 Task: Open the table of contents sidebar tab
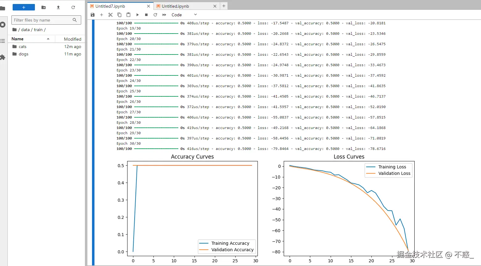click(3, 41)
